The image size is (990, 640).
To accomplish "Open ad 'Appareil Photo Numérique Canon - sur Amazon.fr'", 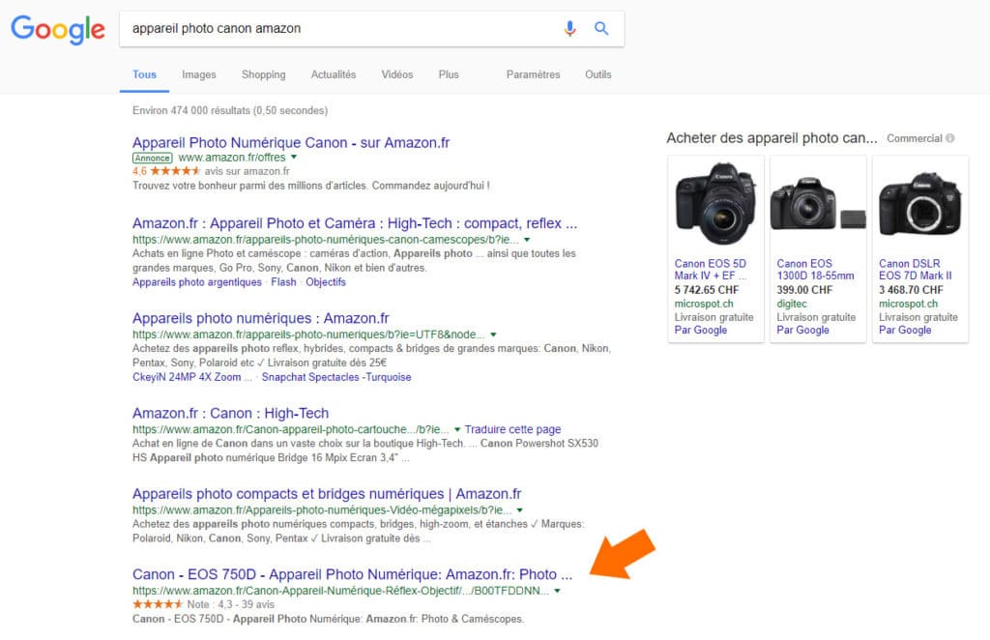I will pos(291,143).
